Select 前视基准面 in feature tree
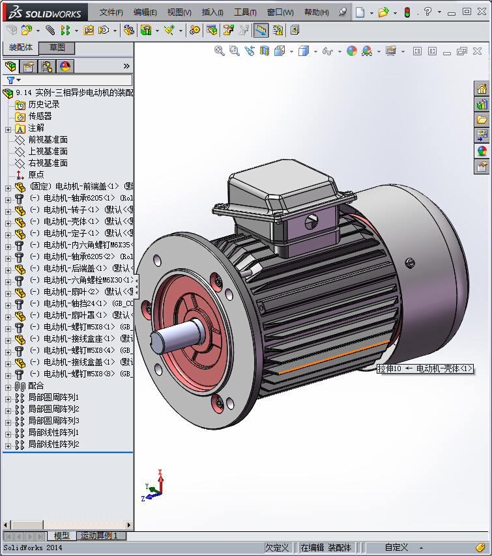 tap(48, 140)
